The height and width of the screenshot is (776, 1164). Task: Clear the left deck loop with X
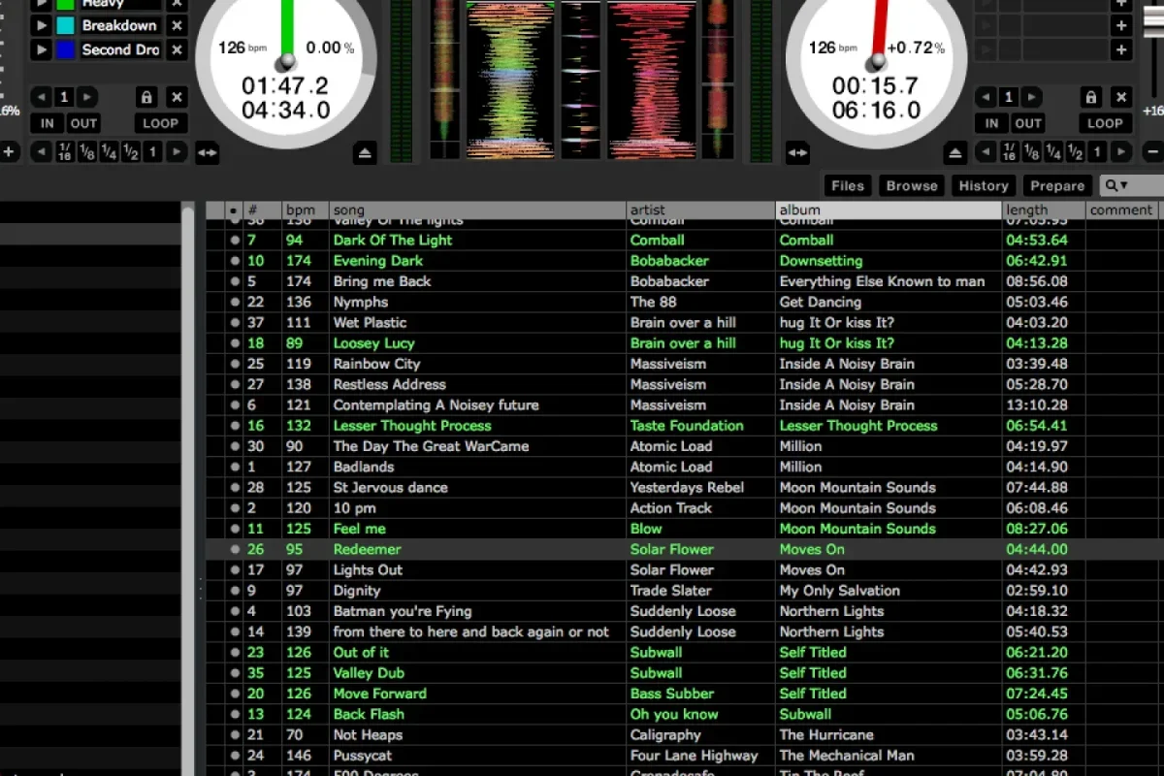(x=177, y=97)
